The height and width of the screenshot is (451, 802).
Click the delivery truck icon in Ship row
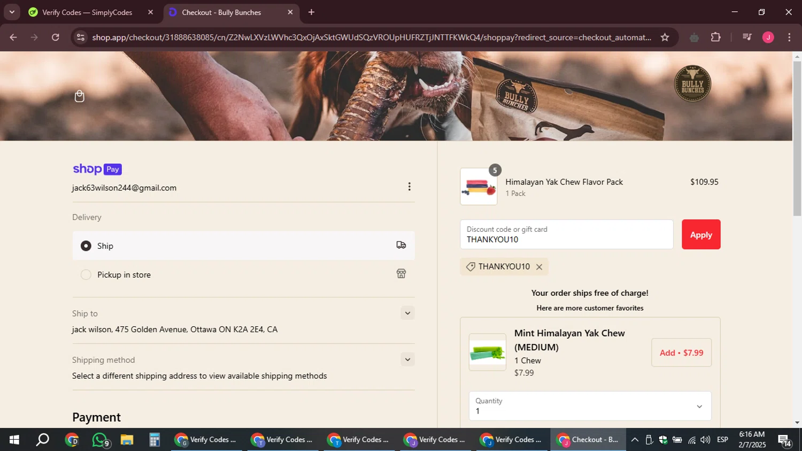click(x=401, y=245)
